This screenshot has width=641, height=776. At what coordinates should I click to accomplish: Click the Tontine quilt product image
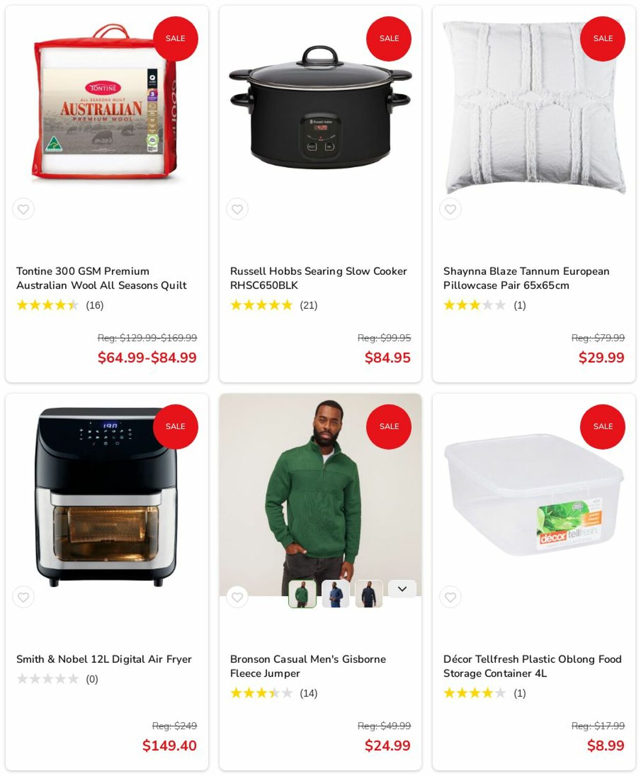tap(105, 101)
